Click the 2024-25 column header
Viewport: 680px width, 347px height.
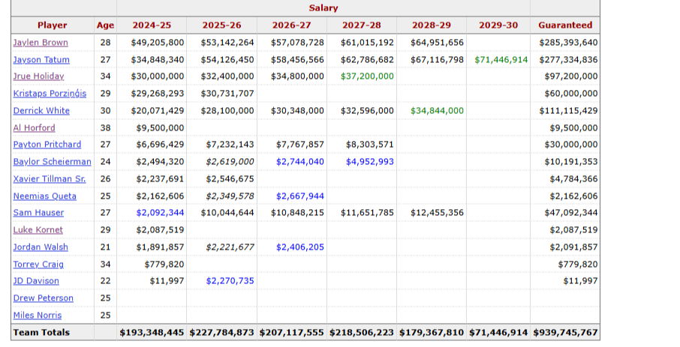point(152,25)
